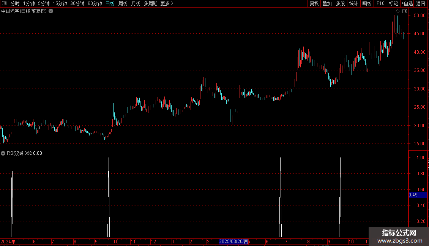Image resolution: width=429 pixels, height=246 pixels.
Task: Click the 2024年 label on time axis
Action: point(8,241)
